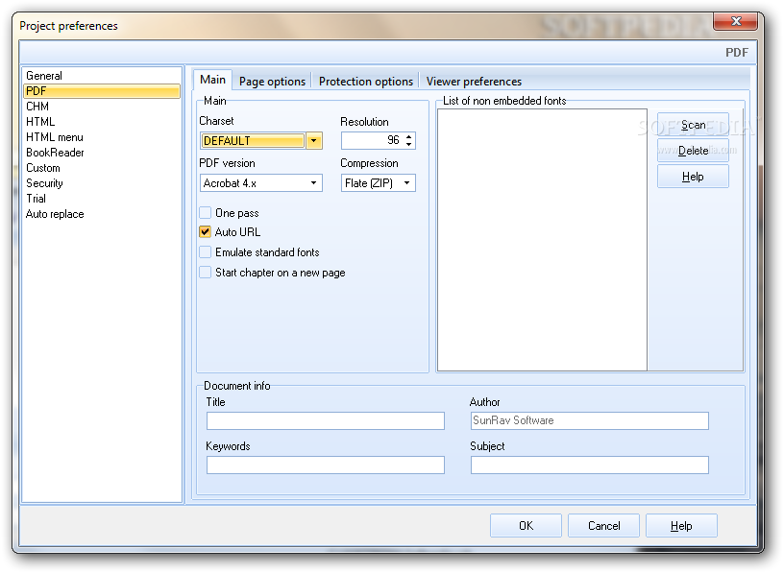
Task: Click the Title input field
Action: coord(326,420)
